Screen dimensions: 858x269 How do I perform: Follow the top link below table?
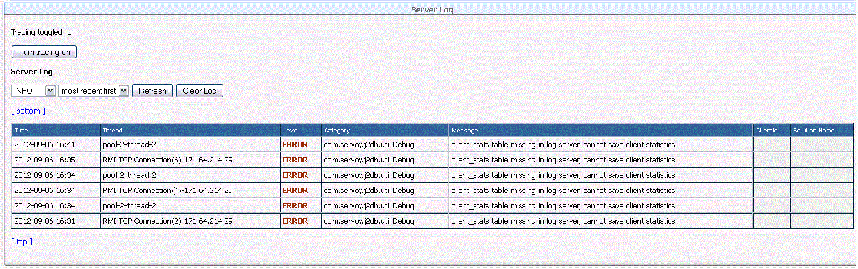[x=22, y=241]
